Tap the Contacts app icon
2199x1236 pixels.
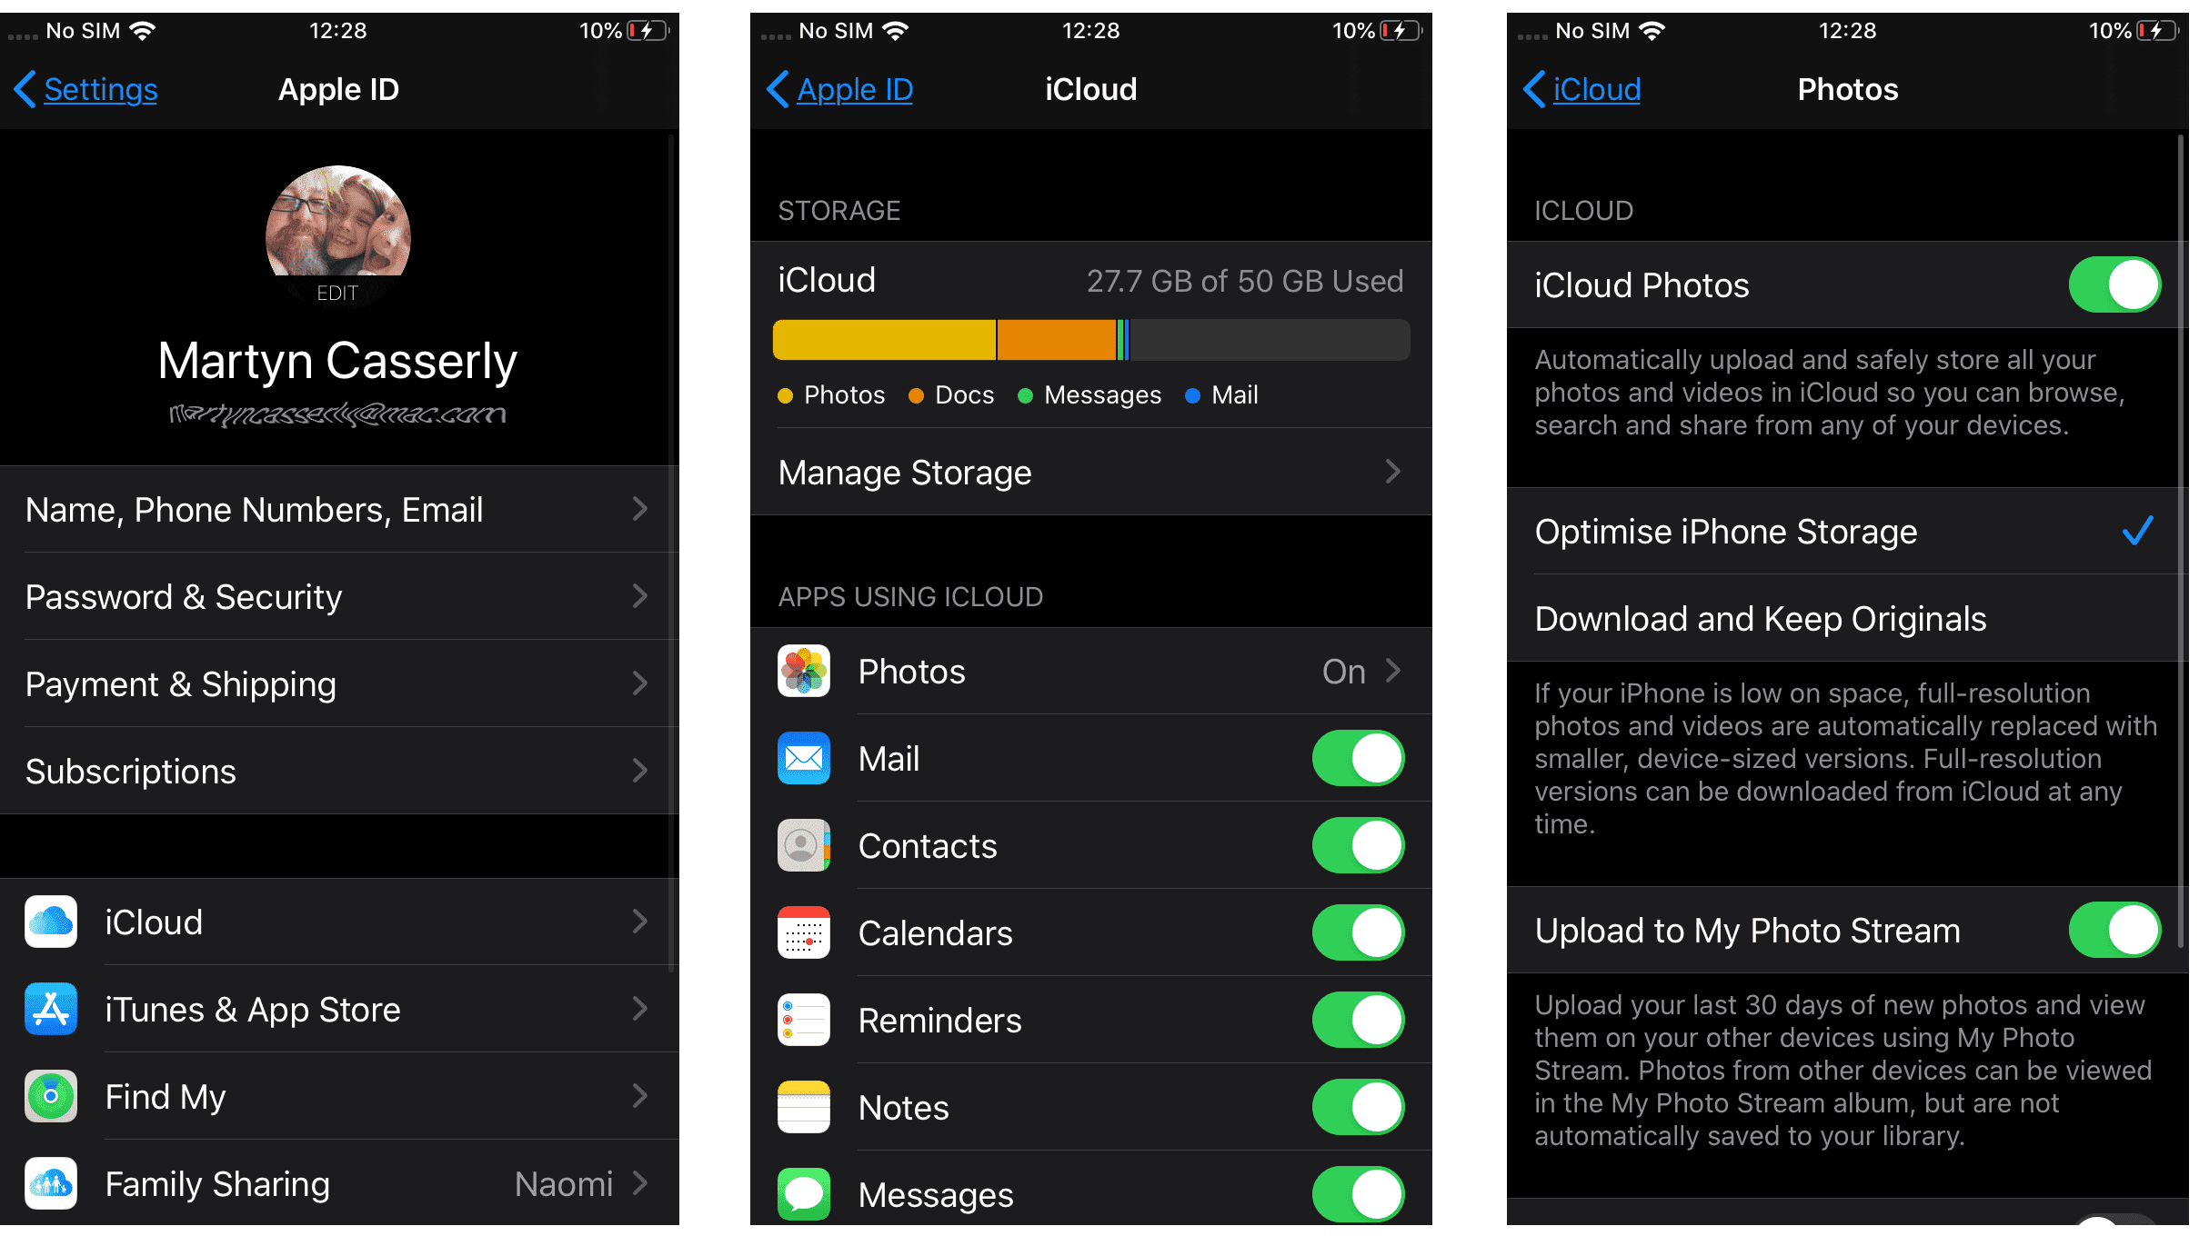[804, 845]
